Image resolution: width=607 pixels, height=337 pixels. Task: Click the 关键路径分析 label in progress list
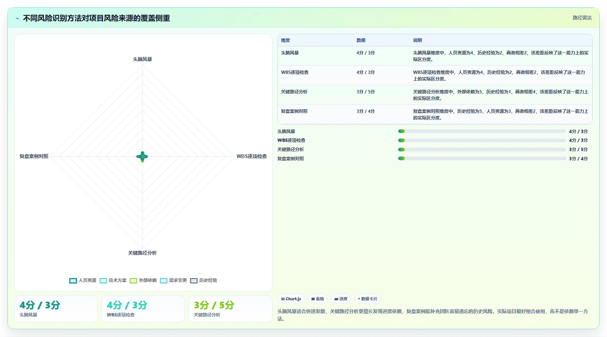click(290, 150)
